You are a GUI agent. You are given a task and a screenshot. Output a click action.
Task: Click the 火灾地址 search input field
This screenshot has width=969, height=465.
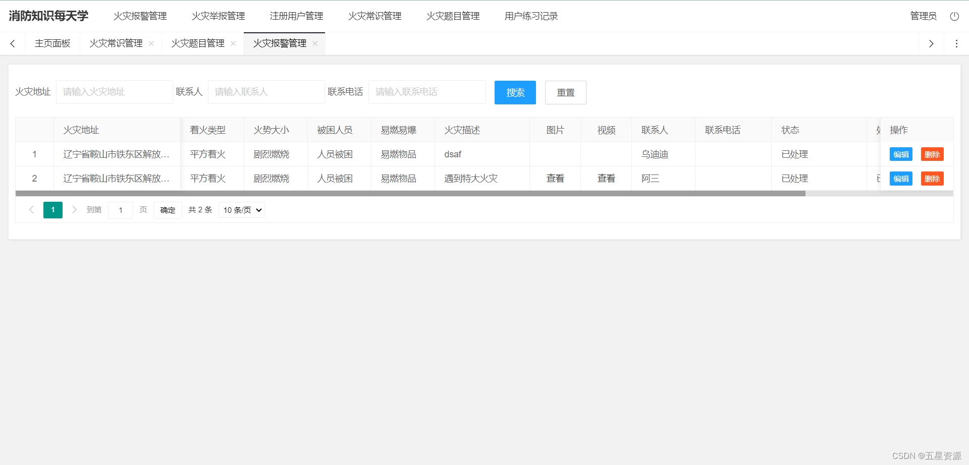[x=114, y=92]
